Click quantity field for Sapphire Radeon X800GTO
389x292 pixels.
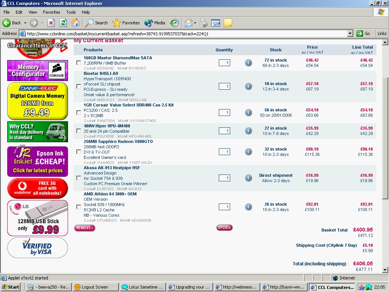[x=224, y=152]
